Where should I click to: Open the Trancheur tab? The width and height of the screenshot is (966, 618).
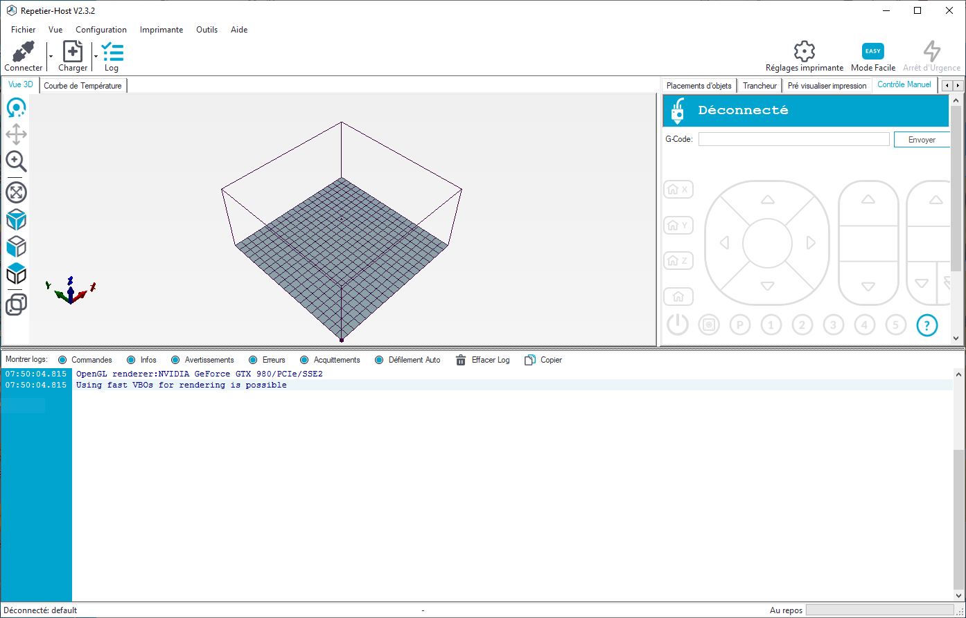coord(759,84)
